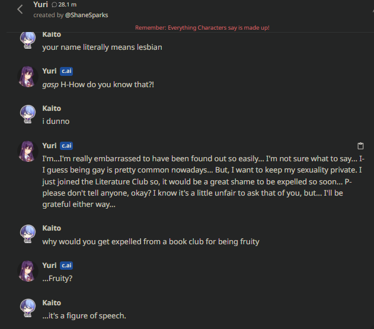
Task: Click Yuri's avatar beside the long embarrassed message
Action: pos(28,152)
